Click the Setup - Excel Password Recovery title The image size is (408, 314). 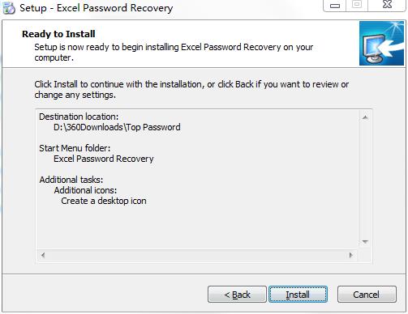tap(97, 8)
